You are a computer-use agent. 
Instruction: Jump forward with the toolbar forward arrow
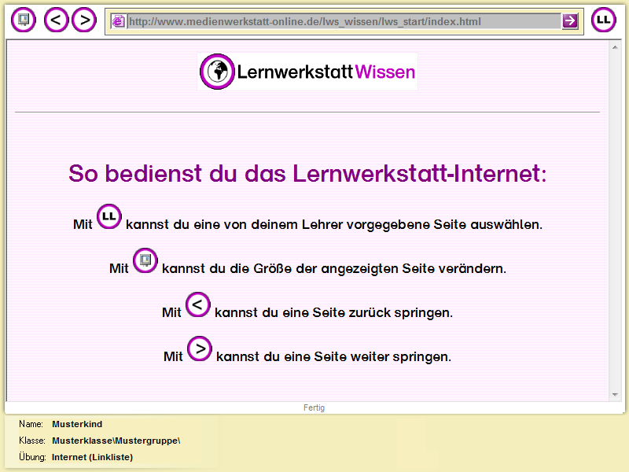pyautogui.click(x=84, y=20)
